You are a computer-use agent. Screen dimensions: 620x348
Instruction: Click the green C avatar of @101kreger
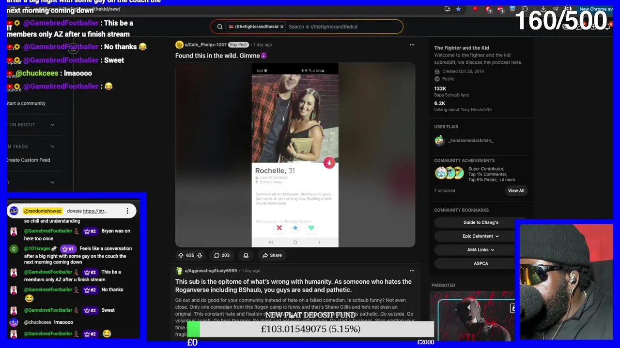pyautogui.click(x=14, y=249)
